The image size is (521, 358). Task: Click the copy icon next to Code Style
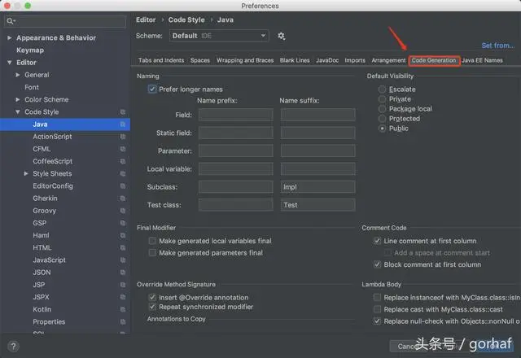point(123,112)
